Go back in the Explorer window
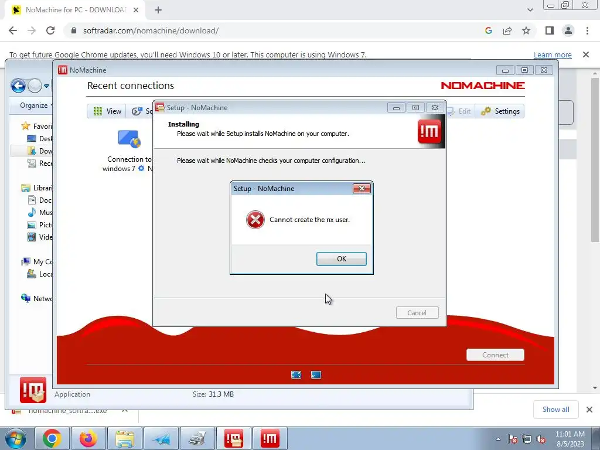The height and width of the screenshot is (450, 600). 18,86
